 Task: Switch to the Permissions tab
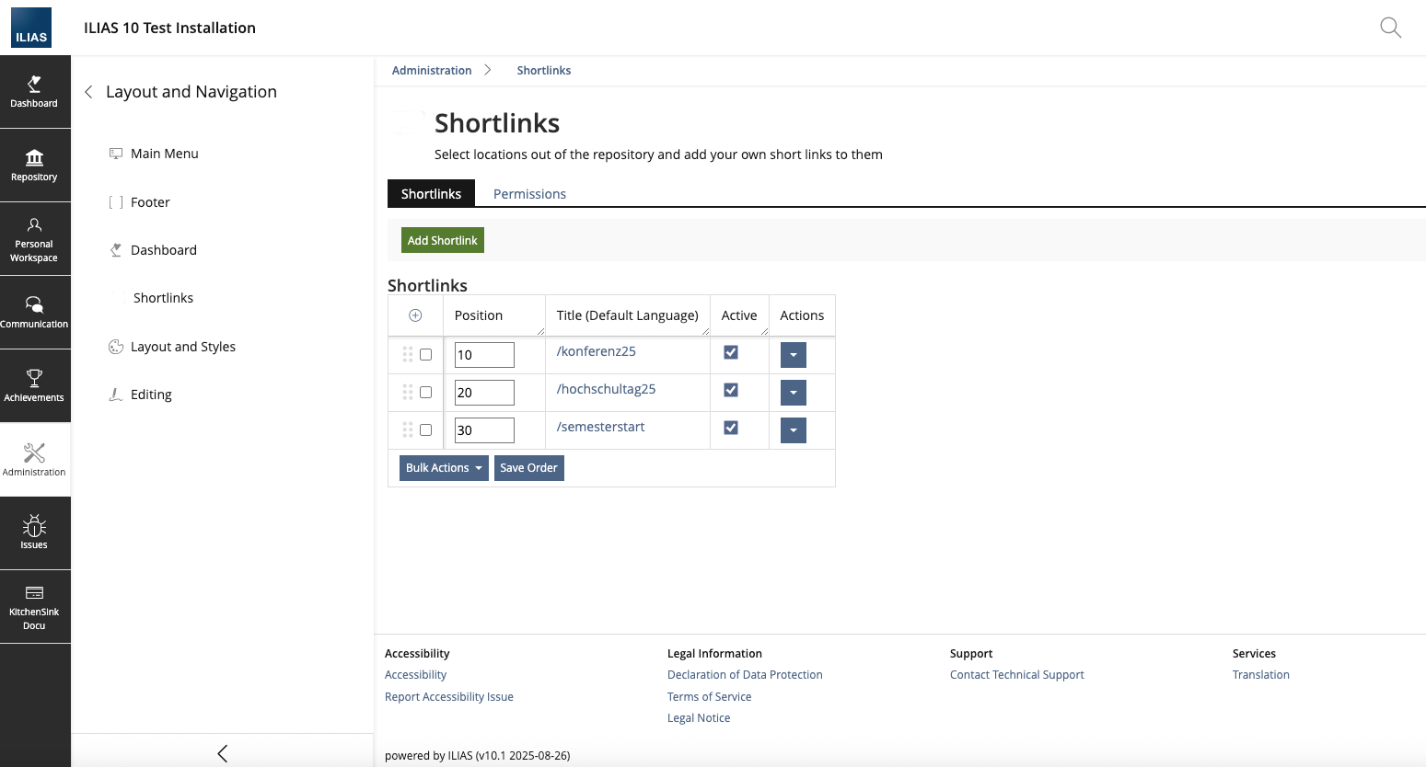click(x=529, y=194)
